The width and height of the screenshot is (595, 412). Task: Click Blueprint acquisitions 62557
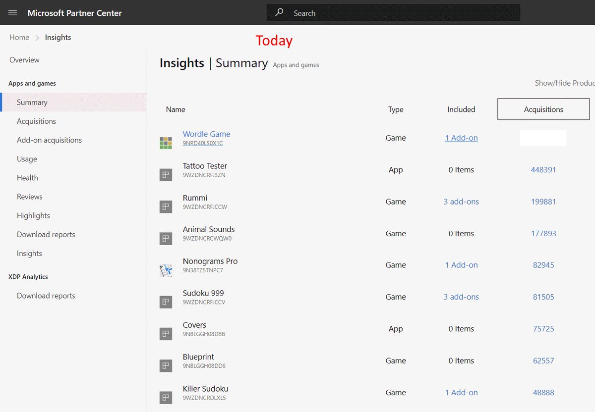pyautogui.click(x=543, y=360)
